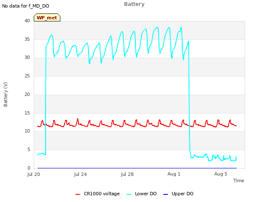Click the cyan Lower DO legend swatch
This screenshot has height=202, width=270.
pyautogui.click(x=129, y=194)
